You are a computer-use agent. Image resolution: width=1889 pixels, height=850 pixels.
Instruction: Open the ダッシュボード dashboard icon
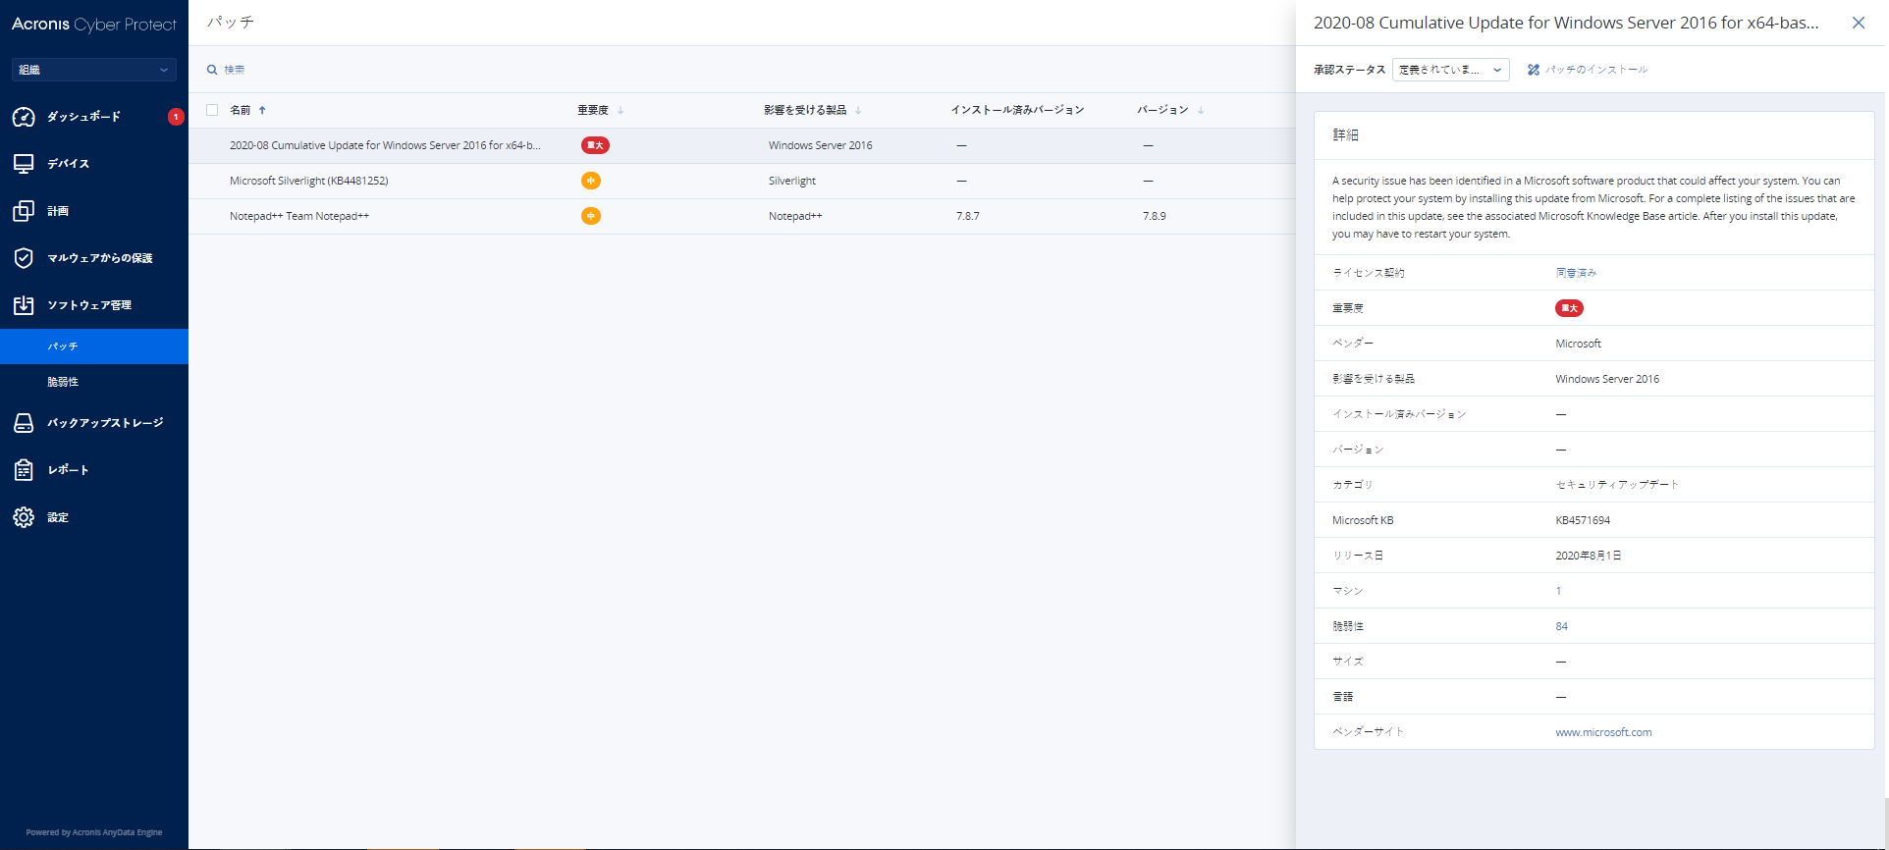(x=24, y=117)
